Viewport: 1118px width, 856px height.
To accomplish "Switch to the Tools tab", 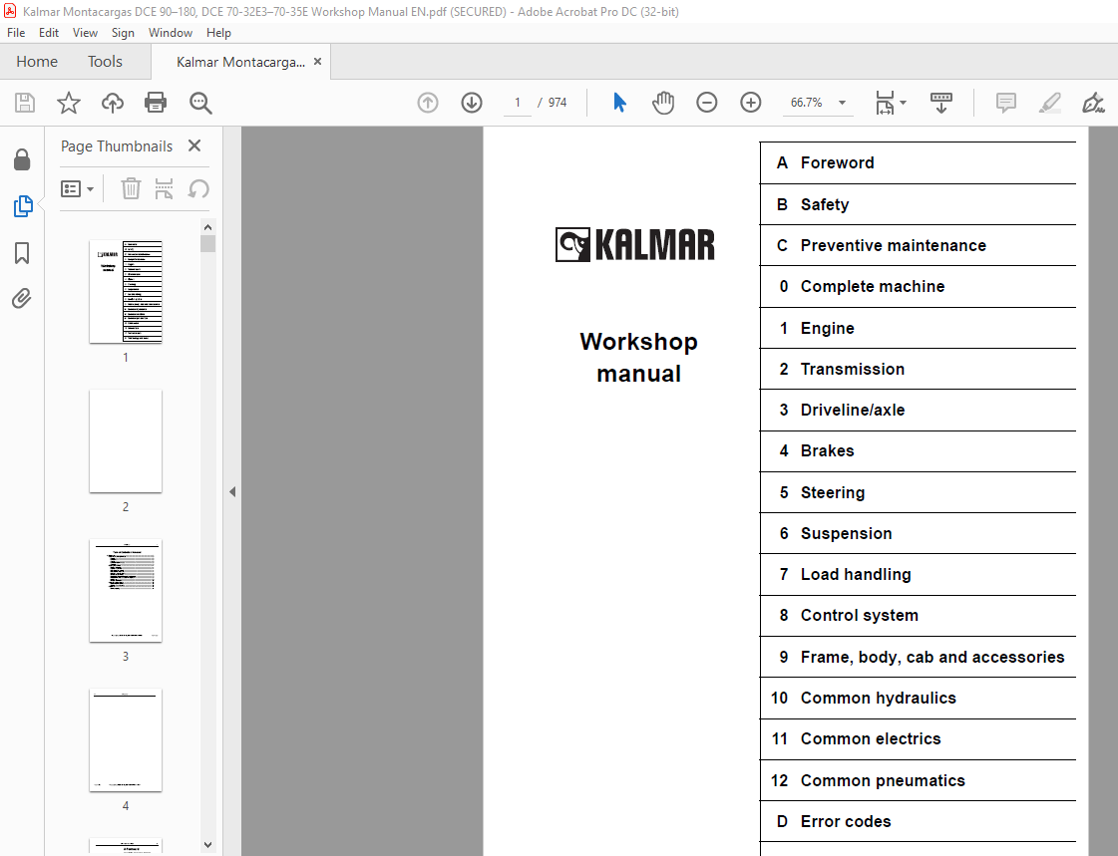I will tap(105, 62).
